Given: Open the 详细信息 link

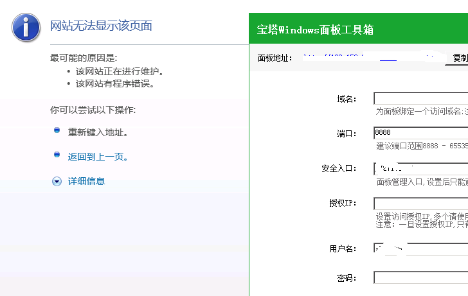Looking at the screenshot, I should coord(86,181).
